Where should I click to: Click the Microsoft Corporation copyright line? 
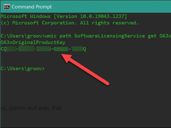pos(70,22)
